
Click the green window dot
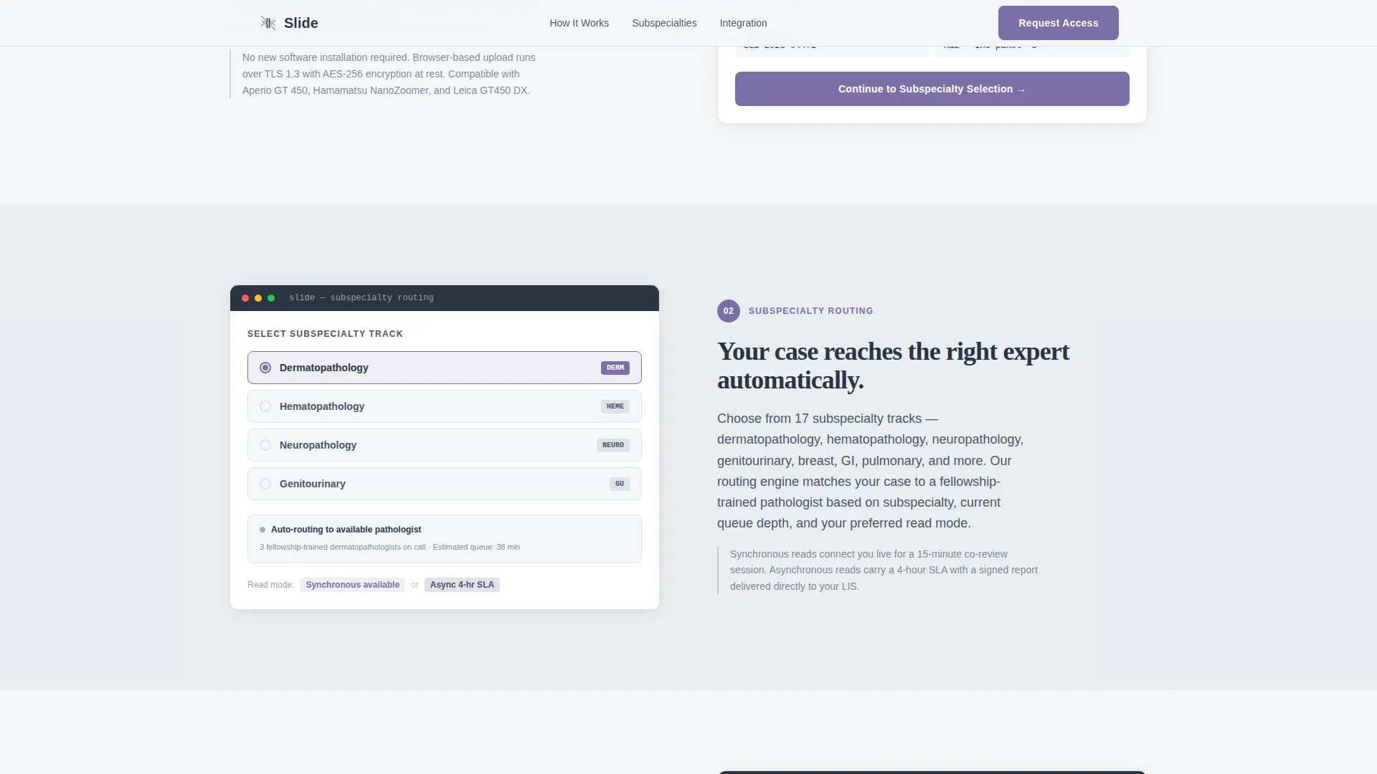(271, 298)
